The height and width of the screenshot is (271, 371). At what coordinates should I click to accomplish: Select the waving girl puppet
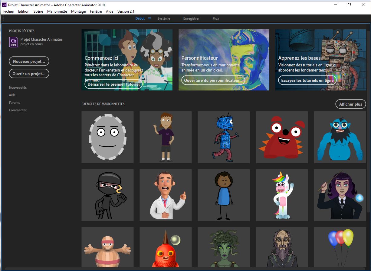(166, 137)
